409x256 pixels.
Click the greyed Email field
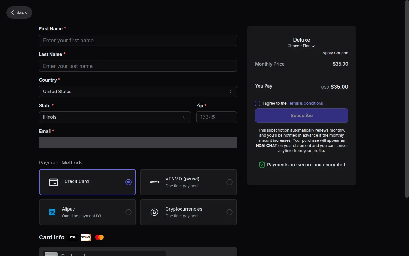tap(138, 143)
